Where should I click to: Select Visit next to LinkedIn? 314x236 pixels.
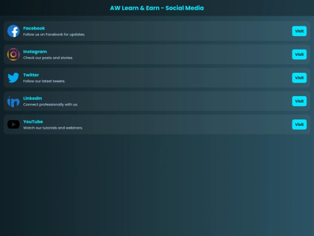click(x=299, y=101)
